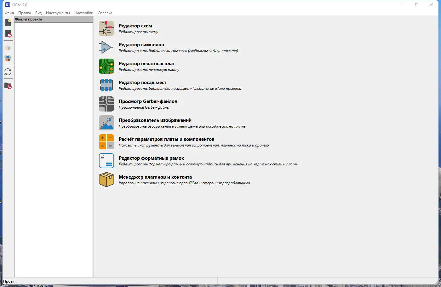Screen dimensions: 441x287
Task: Click the 'Редактировать схему' description text
Action: pyautogui.click(x=138, y=32)
